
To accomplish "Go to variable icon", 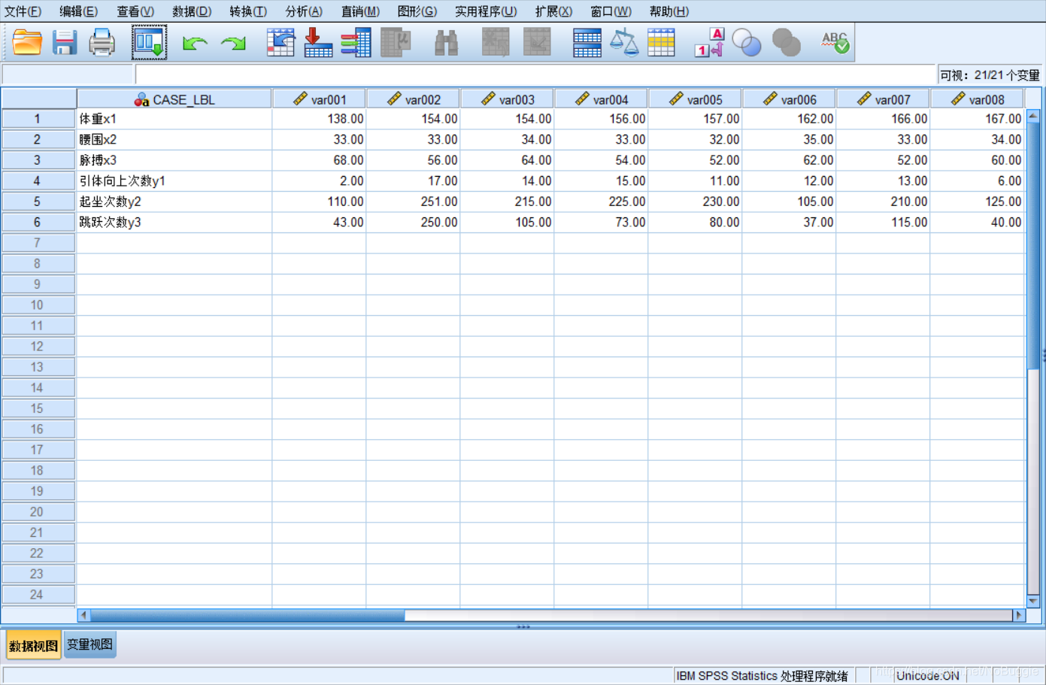I will point(318,43).
